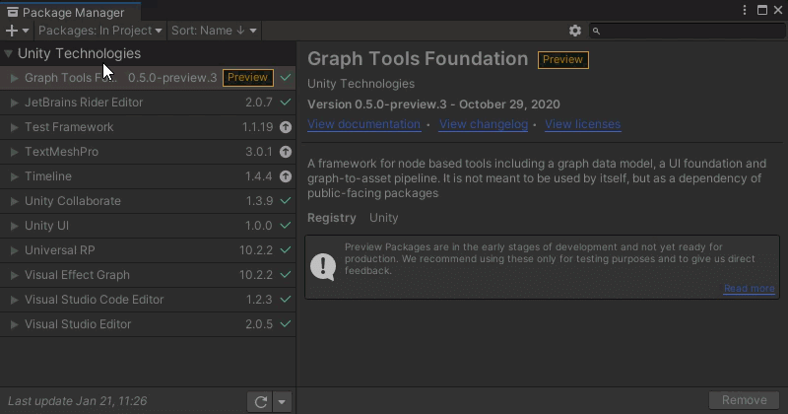Select Unity Collaborate in the package list
The width and height of the screenshot is (788, 414).
(73, 201)
